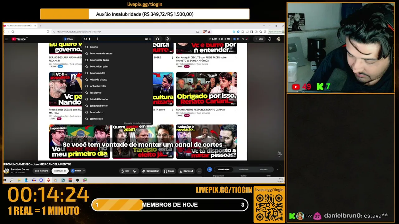Select the 'eduardo bisotto' suggestion
This screenshot has width=399, height=224.
pos(117,80)
